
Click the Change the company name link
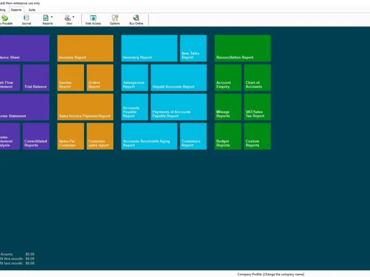[x=284, y=274]
